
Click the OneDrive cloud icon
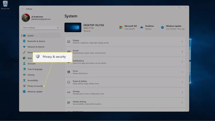(x=142, y=28)
